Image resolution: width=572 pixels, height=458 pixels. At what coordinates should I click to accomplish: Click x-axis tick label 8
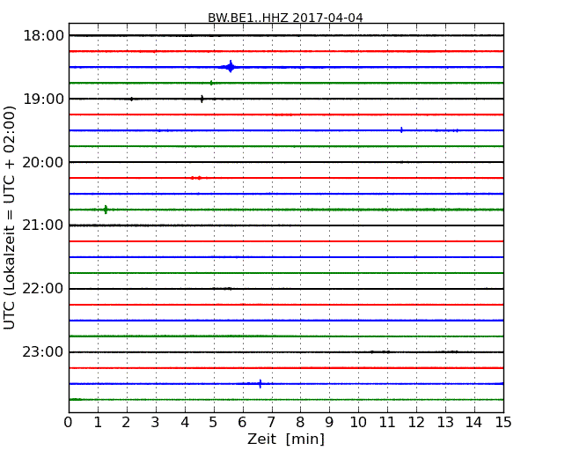tap(301, 423)
